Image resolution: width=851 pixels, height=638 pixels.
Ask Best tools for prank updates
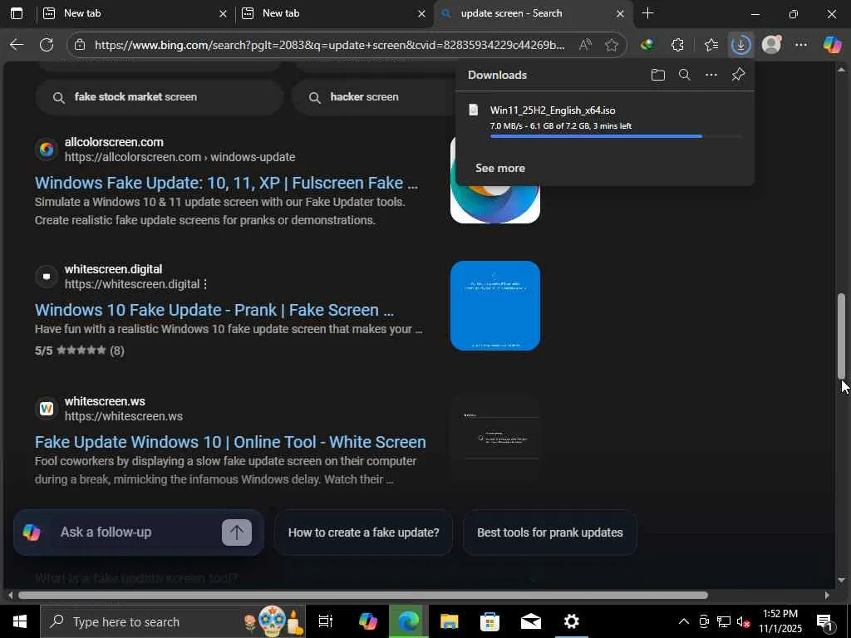tap(550, 532)
